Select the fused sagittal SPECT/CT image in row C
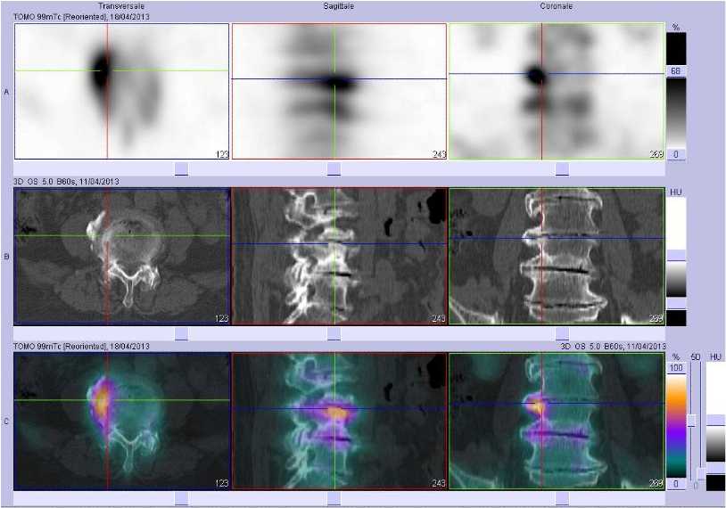This screenshot has width=726, height=508. [x=339, y=421]
